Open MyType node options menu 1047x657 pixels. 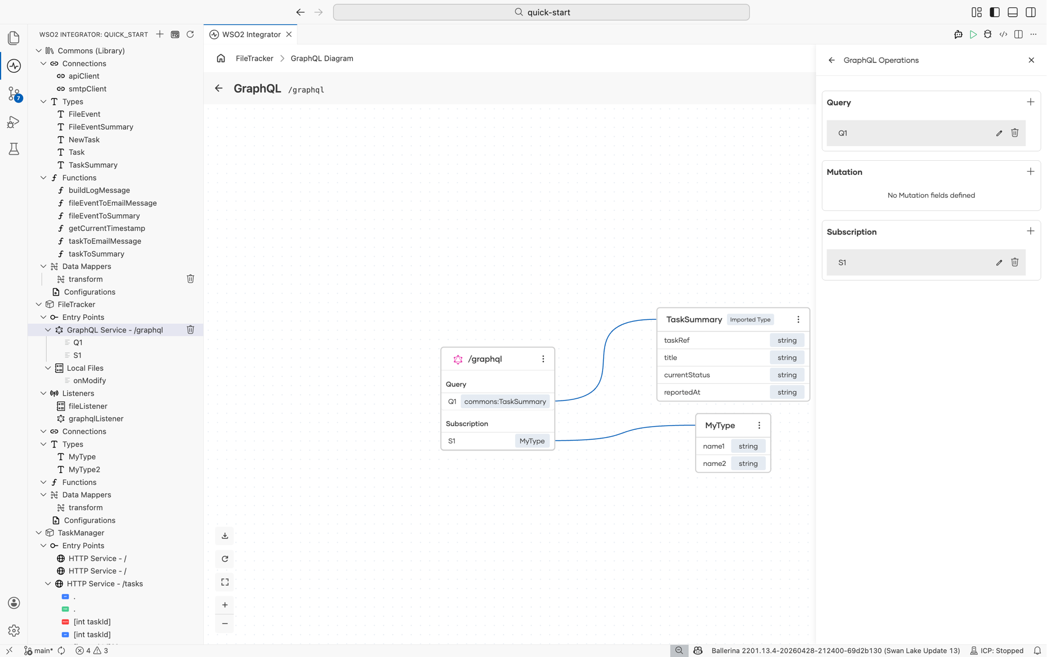click(759, 426)
